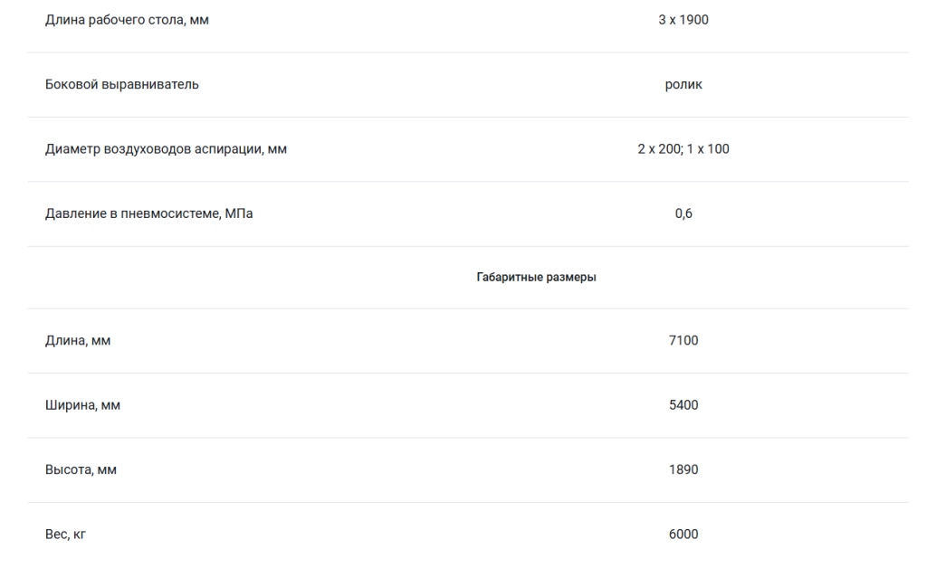Select the value '2 x 200; 1 x 100'
927x568 pixels.
click(x=683, y=149)
